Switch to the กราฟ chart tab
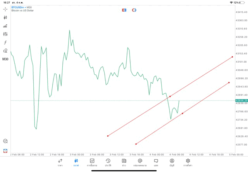 coord(76,163)
